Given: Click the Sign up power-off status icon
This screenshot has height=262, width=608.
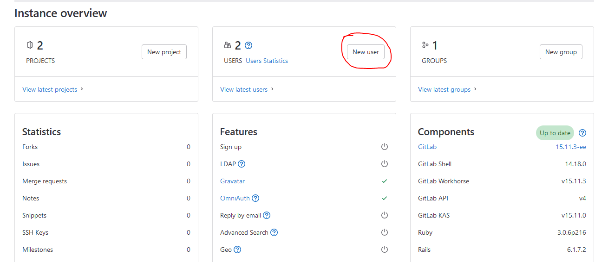Looking at the screenshot, I should click(384, 147).
